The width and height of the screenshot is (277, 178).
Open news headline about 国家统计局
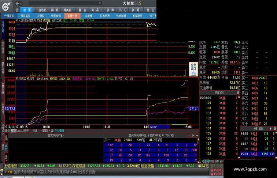(x=55, y=172)
